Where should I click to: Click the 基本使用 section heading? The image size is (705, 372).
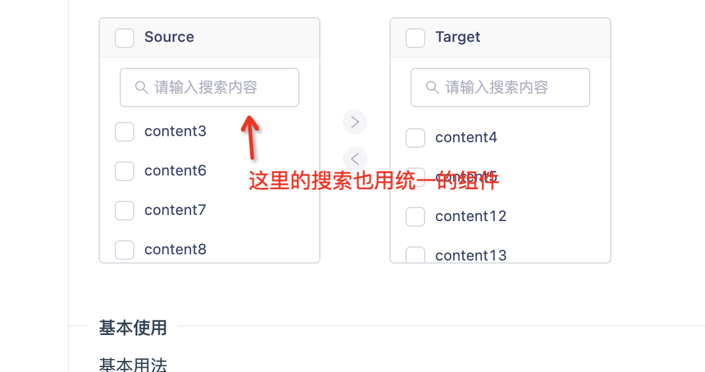coord(133,328)
